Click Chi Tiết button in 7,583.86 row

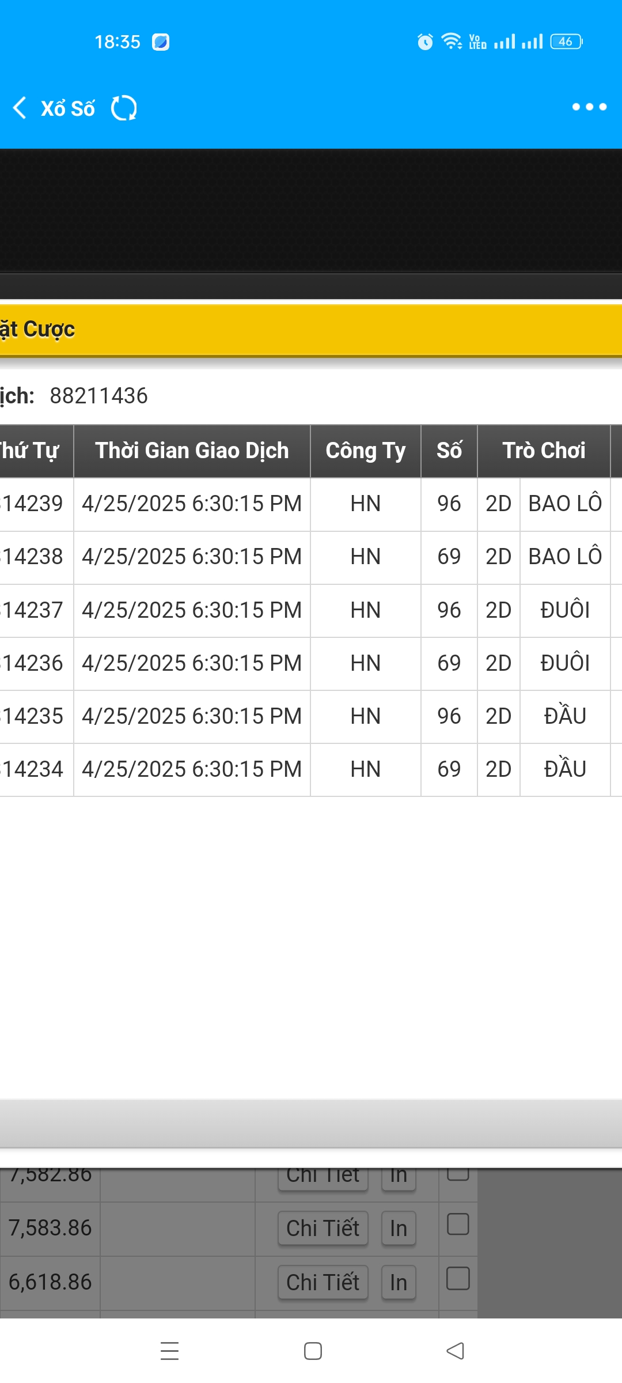[323, 1228]
